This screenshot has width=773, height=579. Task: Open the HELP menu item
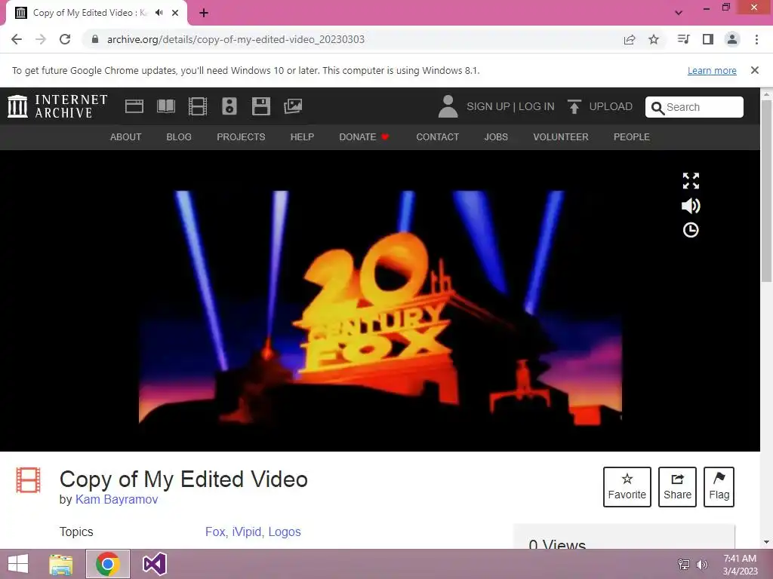click(302, 137)
